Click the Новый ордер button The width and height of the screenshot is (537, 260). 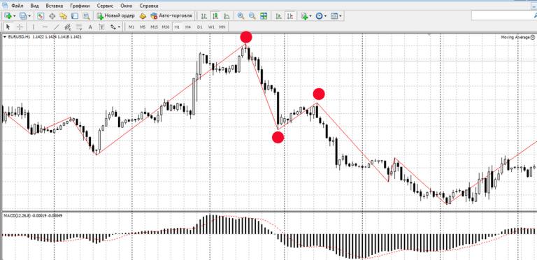[115, 16]
